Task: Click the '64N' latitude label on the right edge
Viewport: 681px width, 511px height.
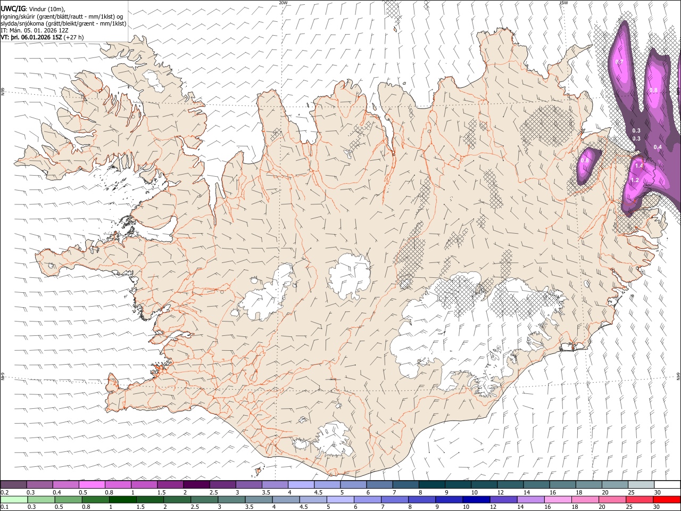Action: (678, 376)
